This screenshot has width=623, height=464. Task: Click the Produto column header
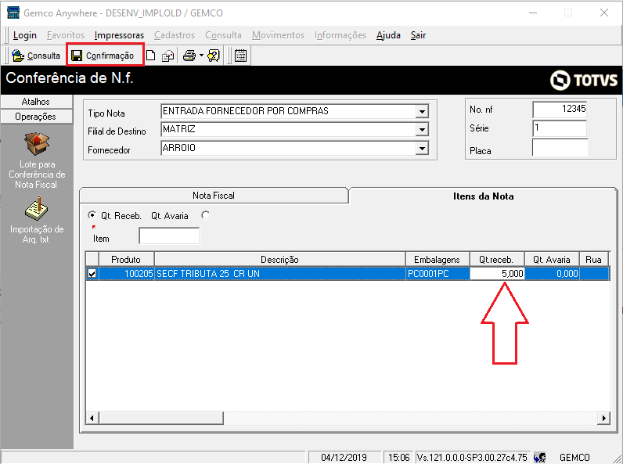pyautogui.click(x=126, y=260)
